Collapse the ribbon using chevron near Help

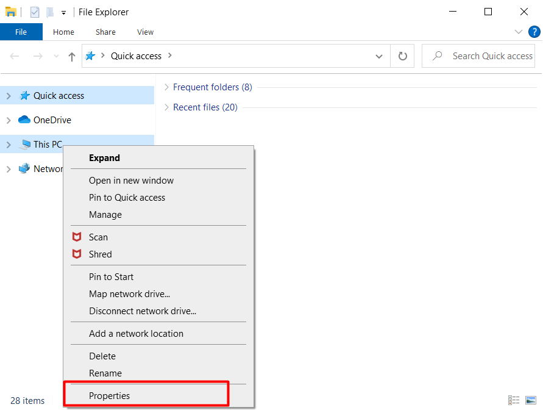518,32
